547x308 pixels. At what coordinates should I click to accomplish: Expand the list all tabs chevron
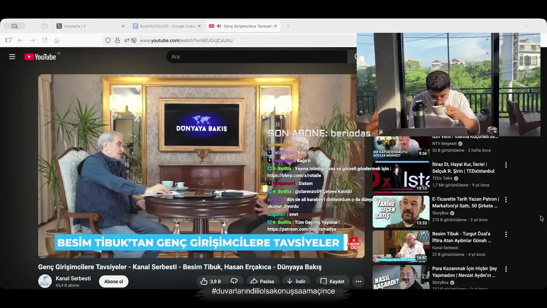(526, 26)
